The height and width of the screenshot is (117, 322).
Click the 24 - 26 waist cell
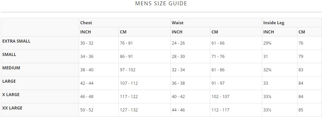pyautogui.click(x=178, y=43)
